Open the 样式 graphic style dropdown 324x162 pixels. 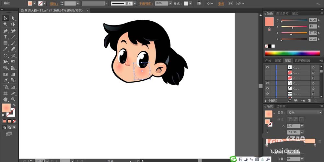pos(190,4)
